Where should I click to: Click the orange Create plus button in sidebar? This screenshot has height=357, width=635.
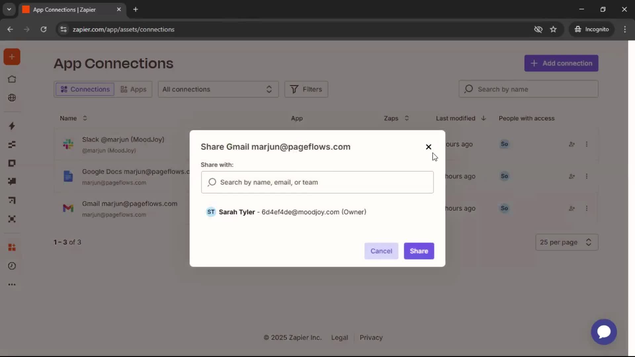tap(12, 57)
